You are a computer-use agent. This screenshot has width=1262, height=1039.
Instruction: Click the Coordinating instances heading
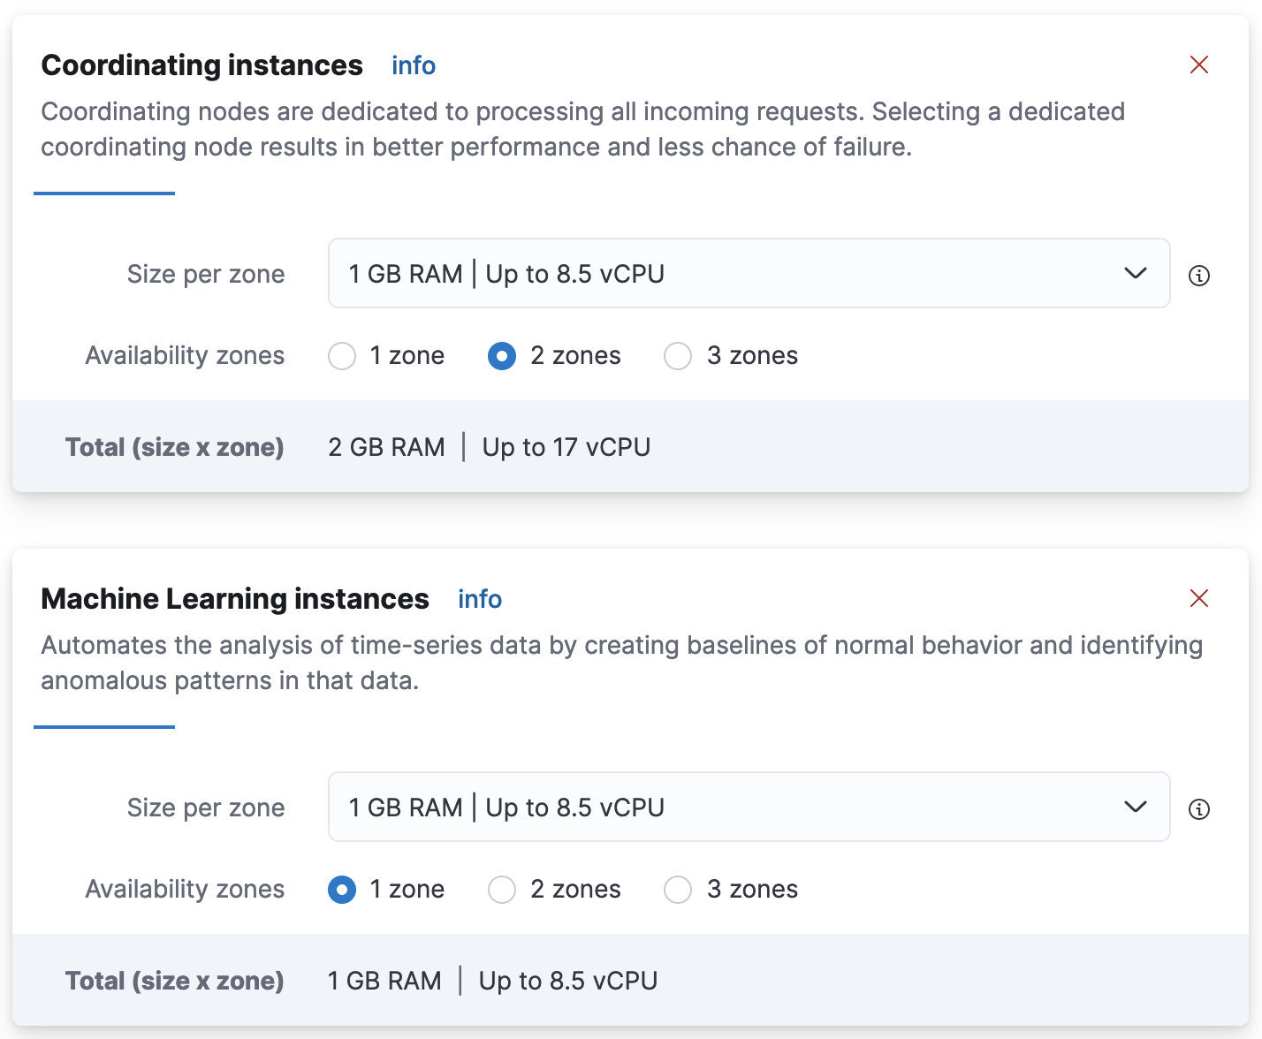(x=201, y=64)
